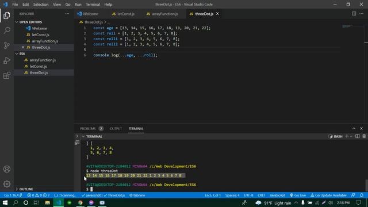Screen dimensions: 368x207
Task: Open editor more actions ellipsis
Action: pos(362,14)
